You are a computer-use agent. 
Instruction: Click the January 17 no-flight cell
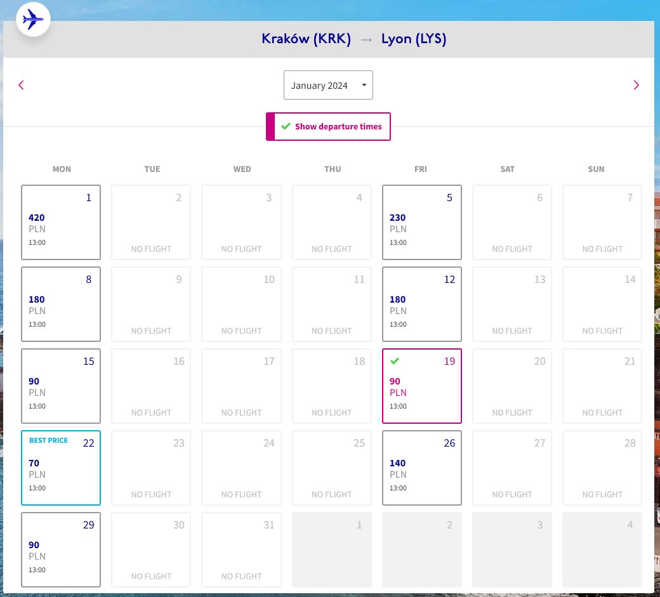tap(241, 386)
